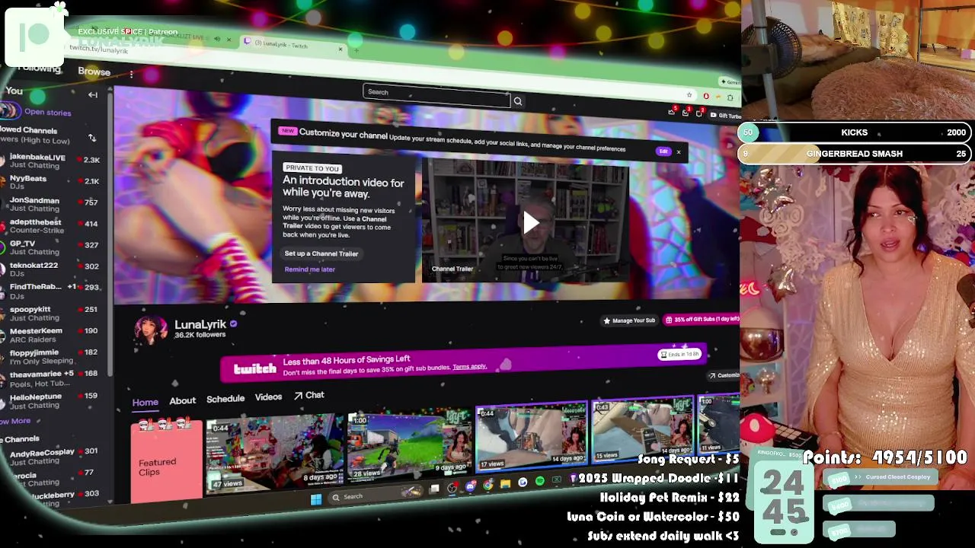
Task: Open the whispers chat bubble icon
Action: tap(698, 113)
